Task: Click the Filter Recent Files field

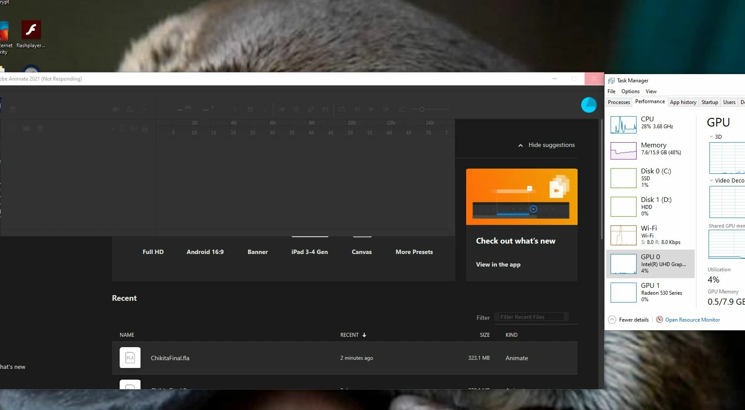Action: (532, 317)
